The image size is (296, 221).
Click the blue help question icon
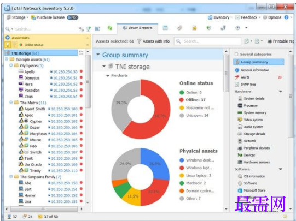pos(286,17)
